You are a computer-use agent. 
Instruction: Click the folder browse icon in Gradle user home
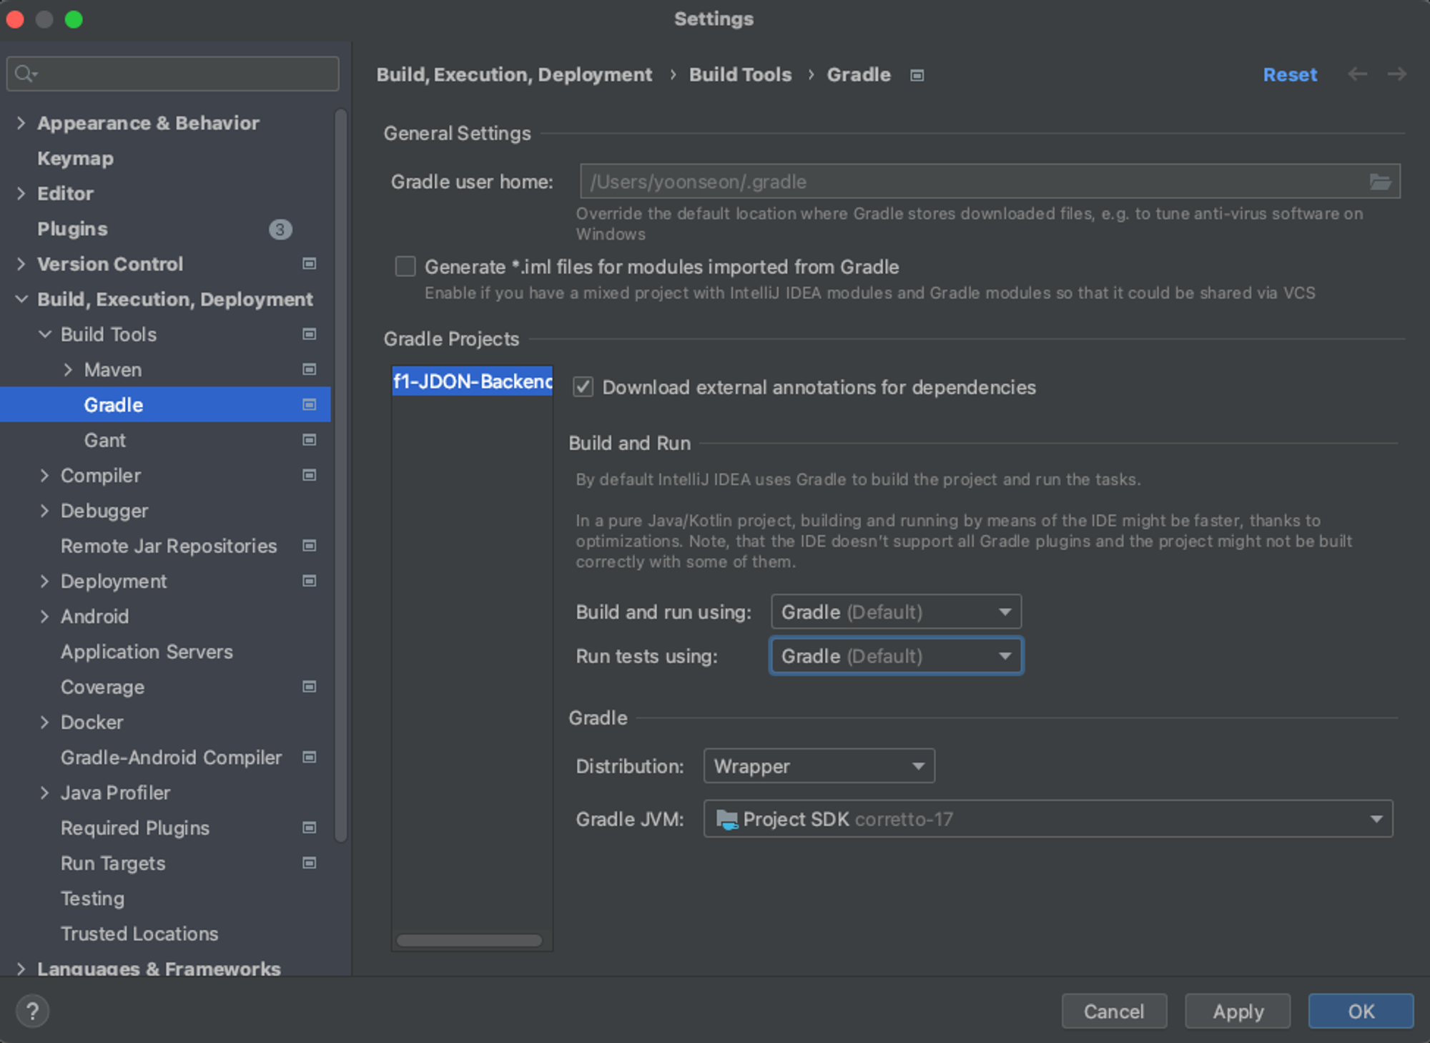click(1379, 182)
